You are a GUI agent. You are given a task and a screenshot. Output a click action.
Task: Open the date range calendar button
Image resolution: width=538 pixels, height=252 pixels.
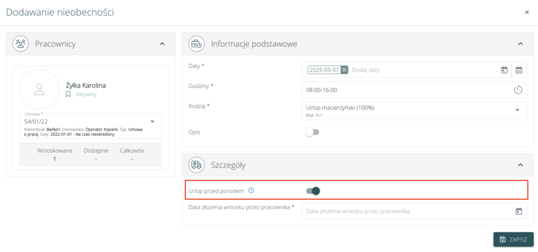(519, 70)
